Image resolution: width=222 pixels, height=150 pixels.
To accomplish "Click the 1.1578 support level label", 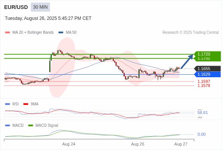I will click(x=204, y=85).
